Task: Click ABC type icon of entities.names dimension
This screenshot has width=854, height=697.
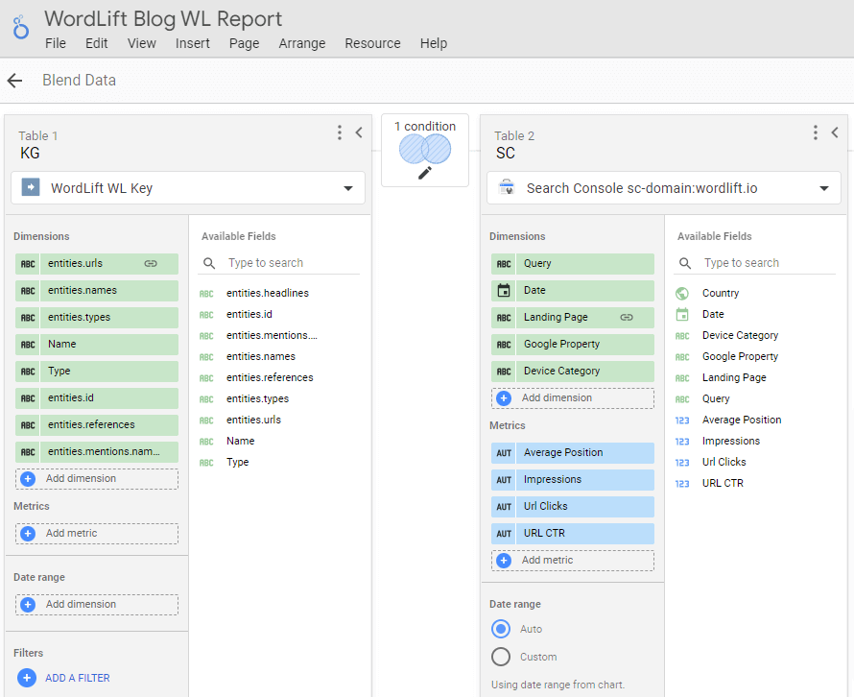Action: click(x=28, y=291)
